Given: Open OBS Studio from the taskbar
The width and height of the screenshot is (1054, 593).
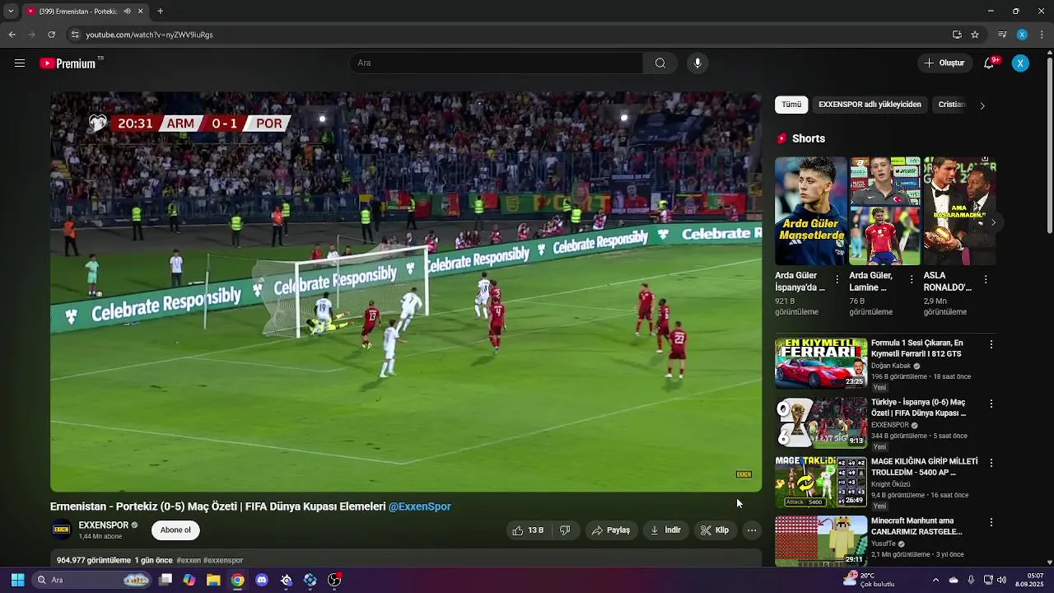Looking at the screenshot, I should [334, 580].
